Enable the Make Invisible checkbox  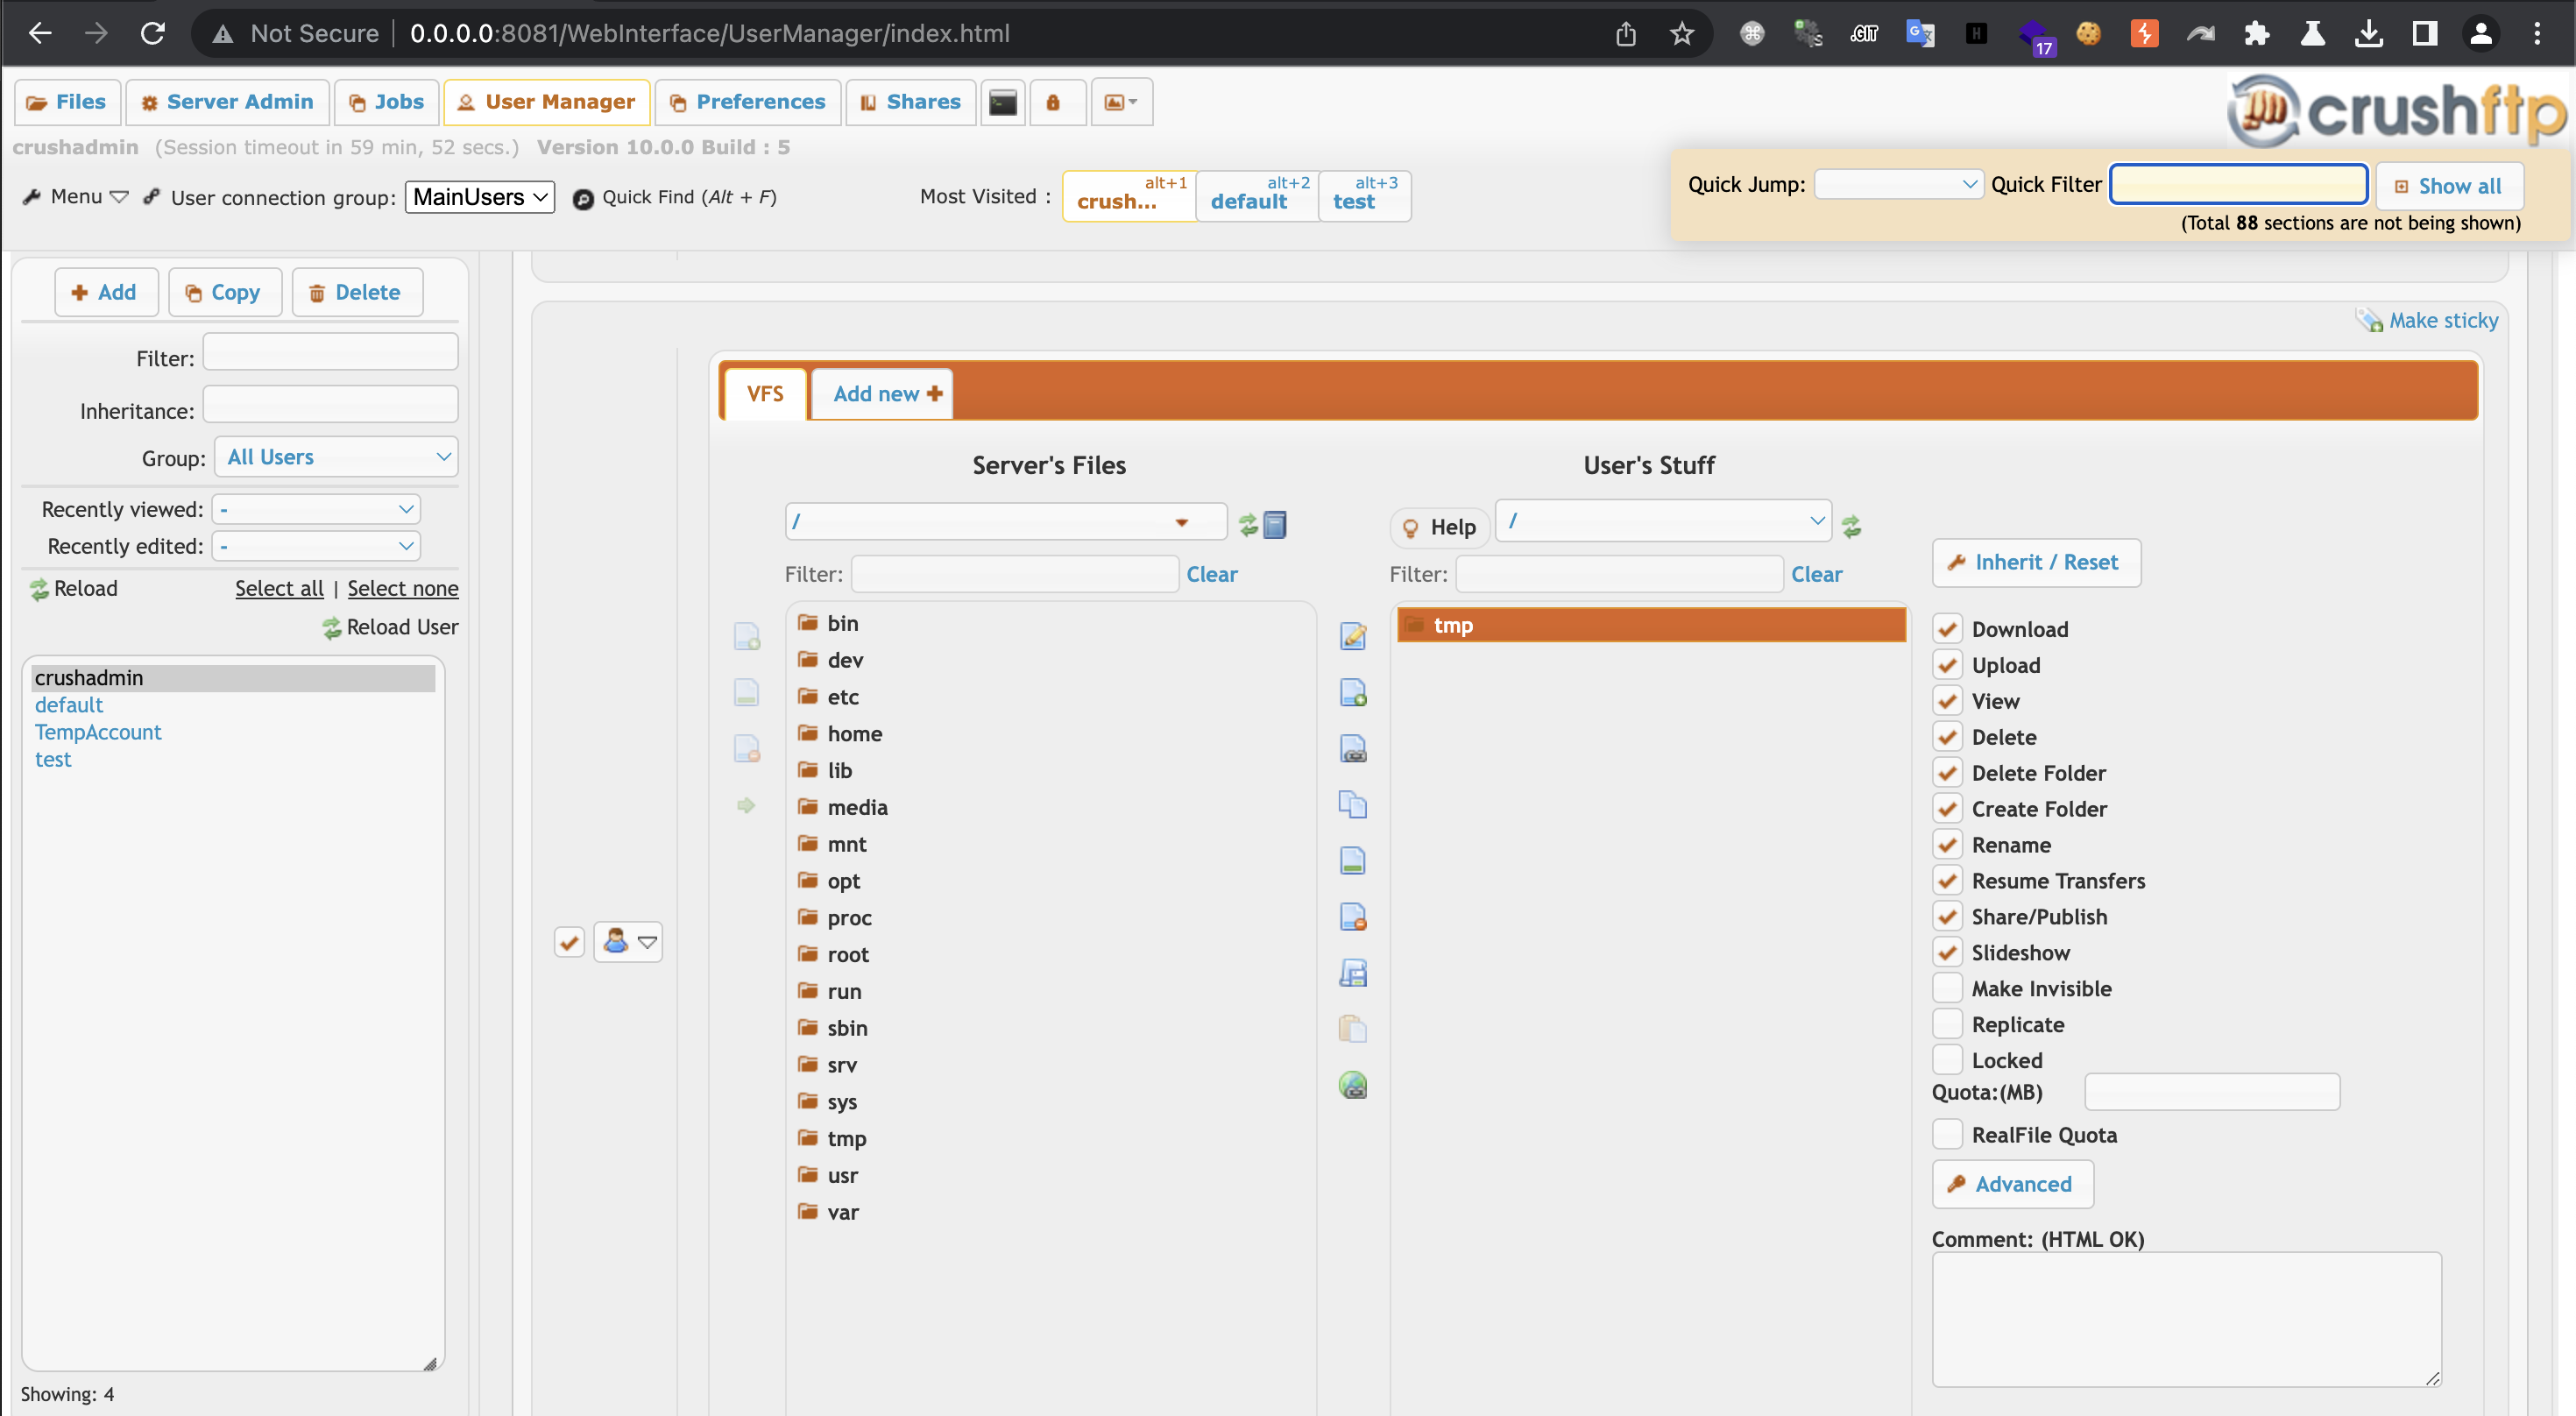pyautogui.click(x=1947, y=988)
